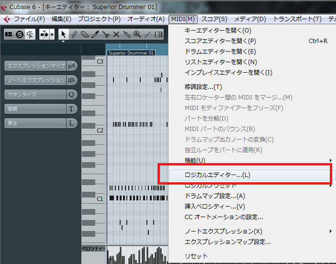336x264 pixels.
Task: Select the Mute X tool
Action: (116, 34)
